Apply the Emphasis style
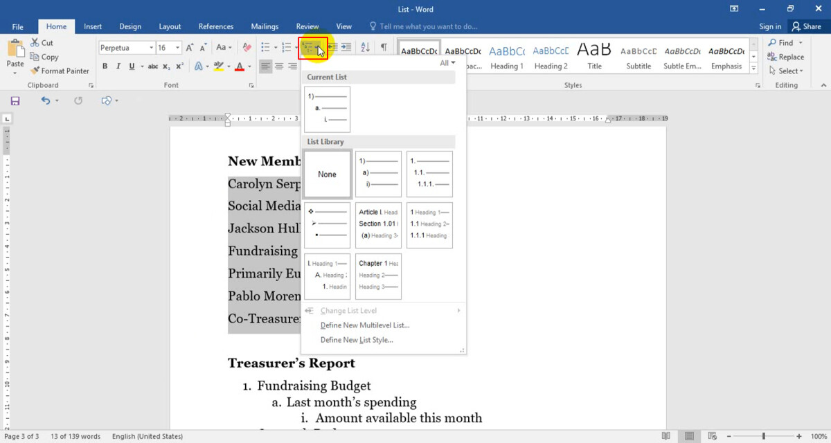Screen dimensions: 831x443 point(726,57)
